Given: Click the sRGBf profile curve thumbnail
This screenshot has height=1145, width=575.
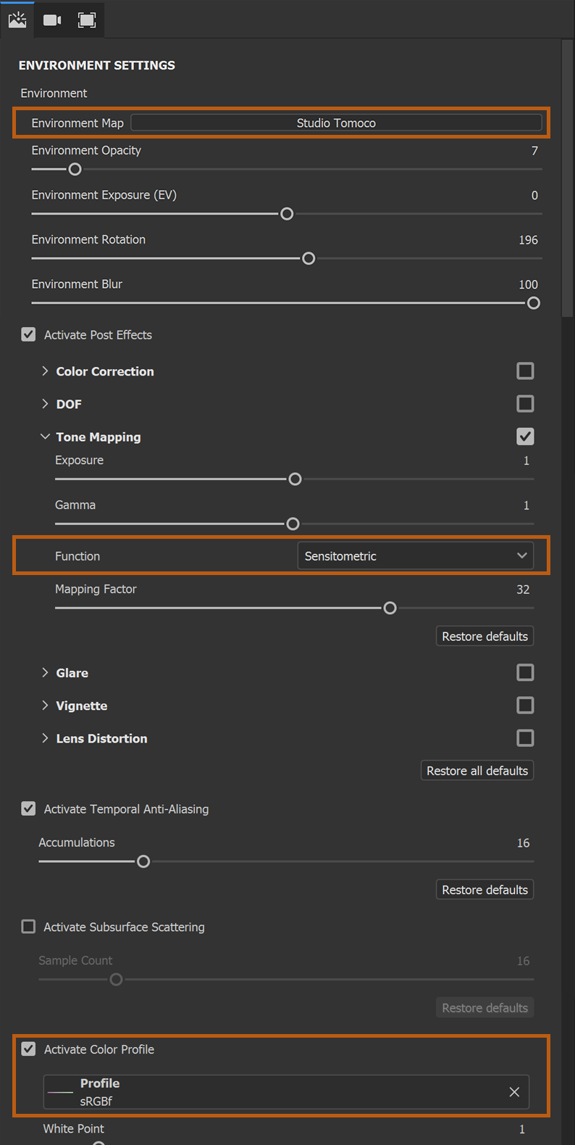Looking at the screenshot, I should click(x=61, y=1092).
